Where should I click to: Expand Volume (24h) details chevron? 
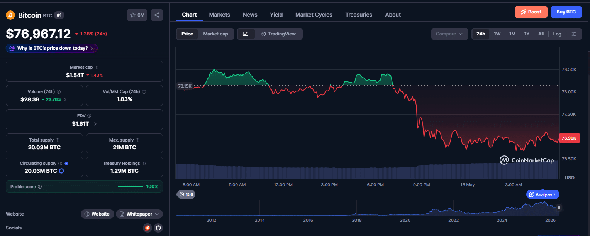65,99
